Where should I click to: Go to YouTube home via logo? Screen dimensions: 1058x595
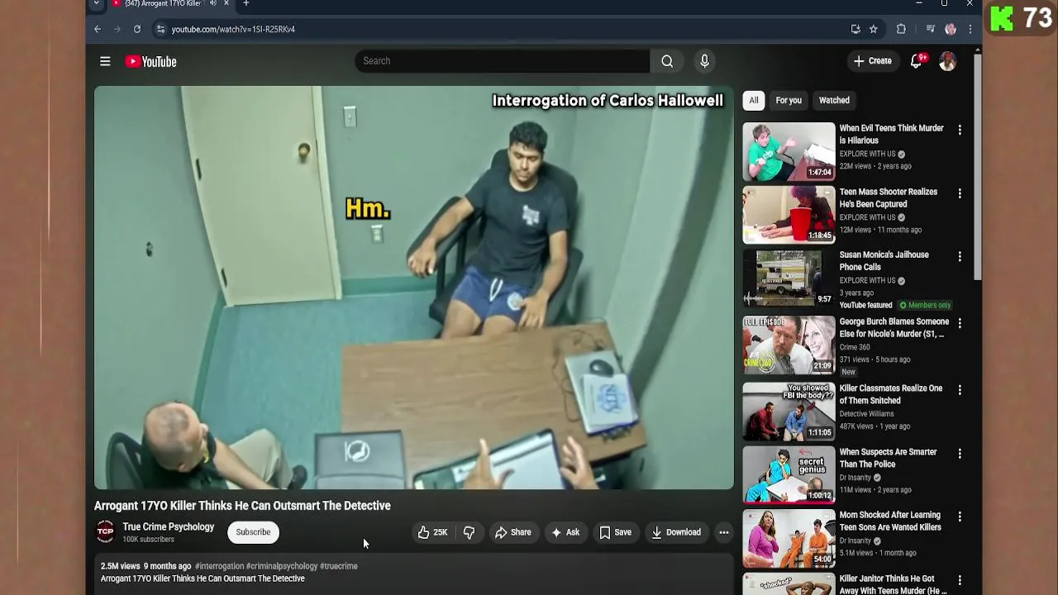click(x=150, y=61)
